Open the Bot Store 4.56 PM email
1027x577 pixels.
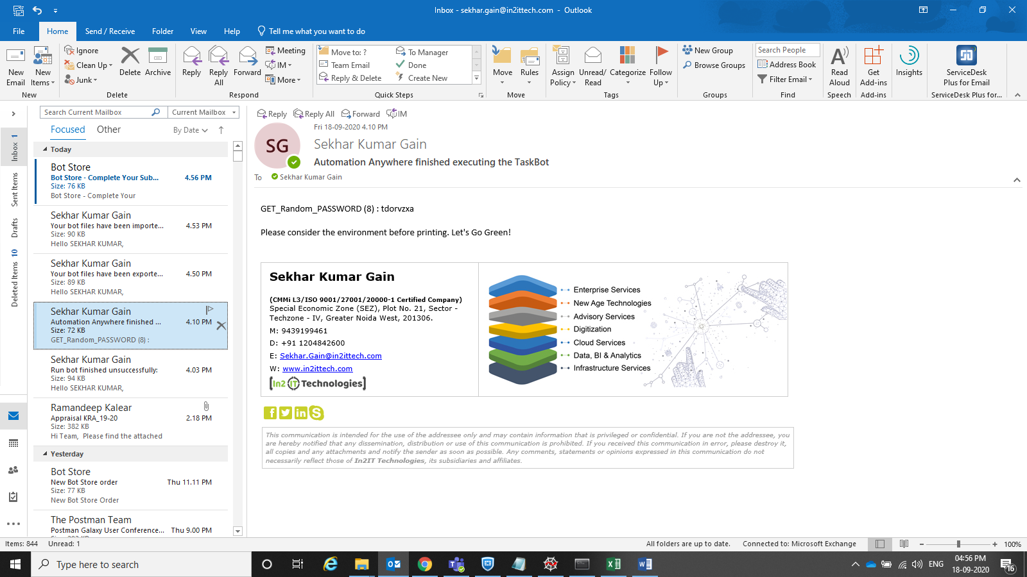[x=131, y=181]
